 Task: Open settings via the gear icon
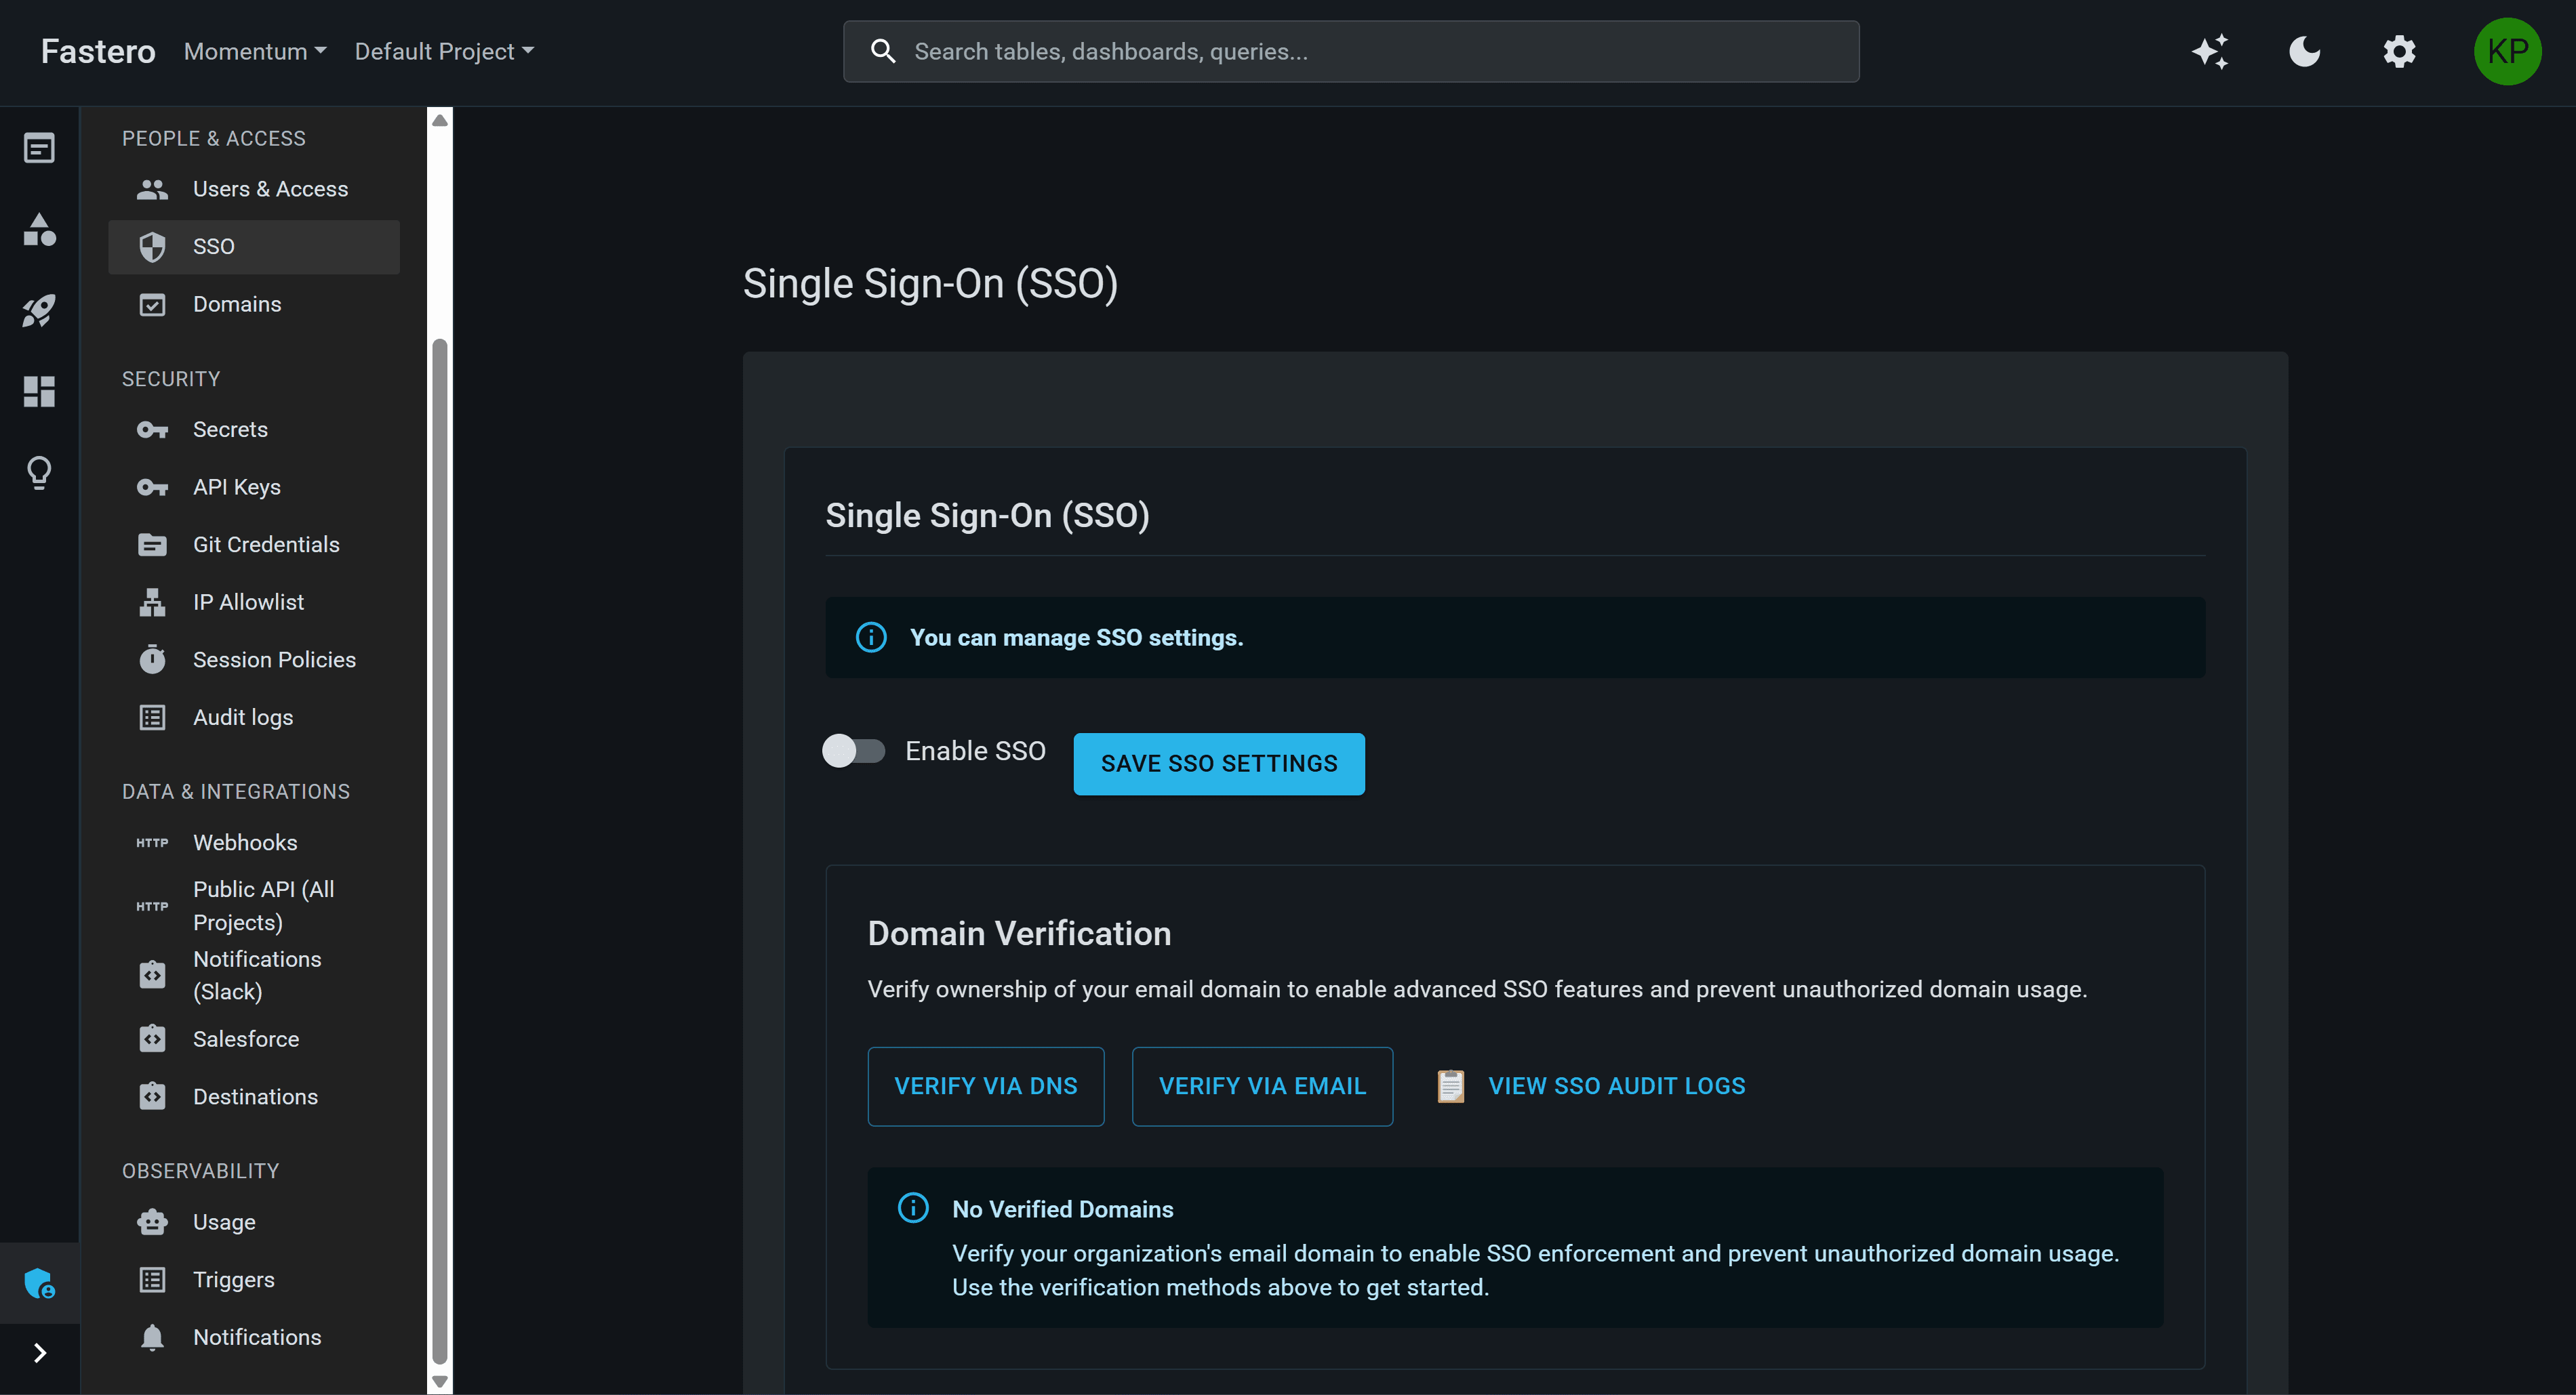2399,51
